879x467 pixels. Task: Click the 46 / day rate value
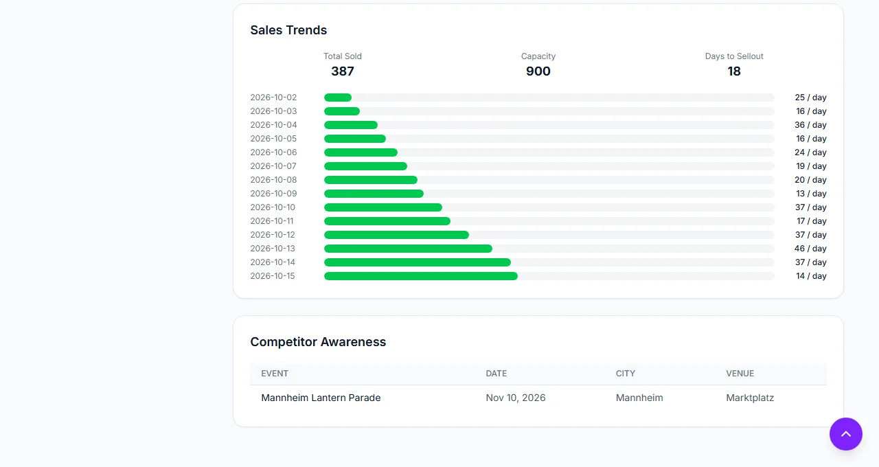click(x=811, y=249)
